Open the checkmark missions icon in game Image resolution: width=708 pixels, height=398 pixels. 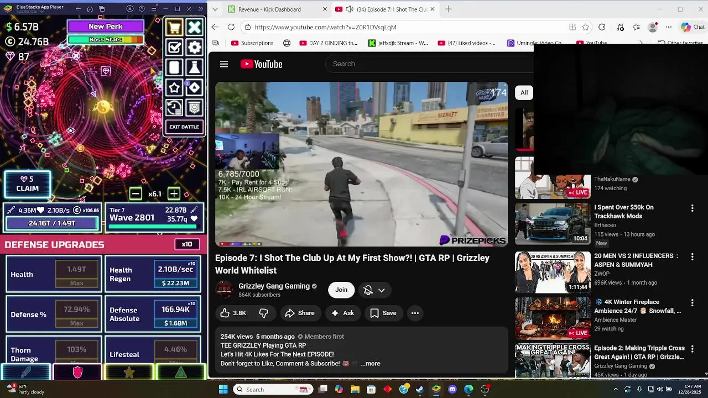[x=174, y=48]
